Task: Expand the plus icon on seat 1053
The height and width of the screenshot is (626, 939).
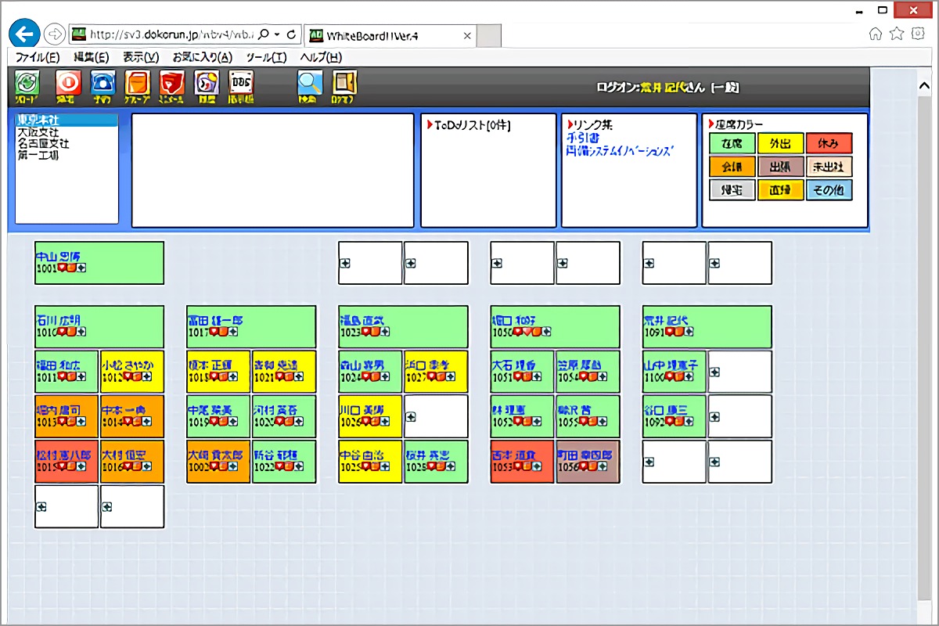Action: [x=536, y=466]
